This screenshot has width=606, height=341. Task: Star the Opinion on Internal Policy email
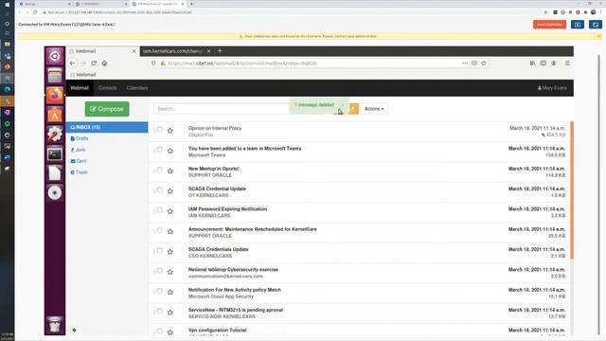coord(170,131)
